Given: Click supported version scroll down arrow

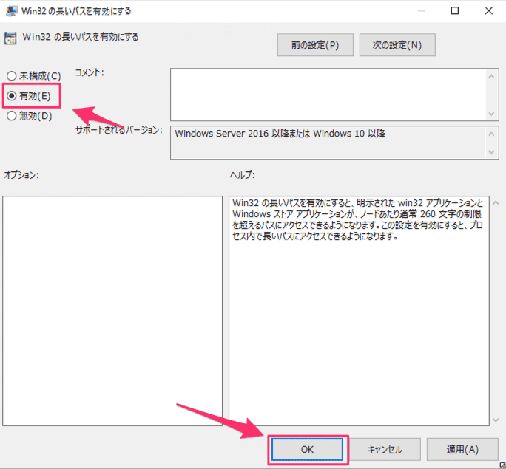Looking at the screenshot, I should (x=491, y=151).
